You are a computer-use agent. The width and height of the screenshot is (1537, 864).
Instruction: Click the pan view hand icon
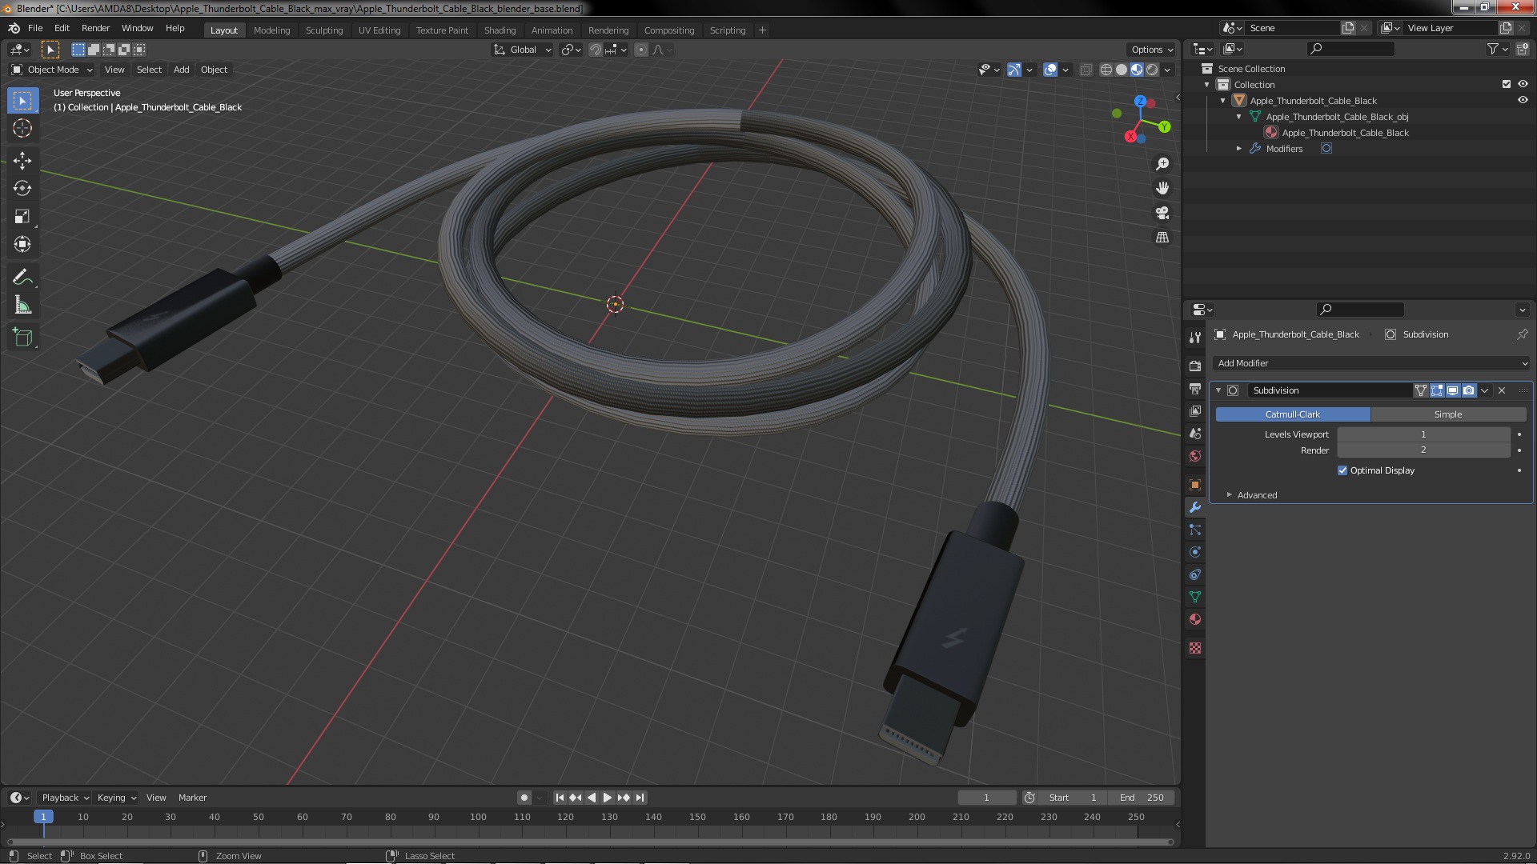tap(1162, 188)
